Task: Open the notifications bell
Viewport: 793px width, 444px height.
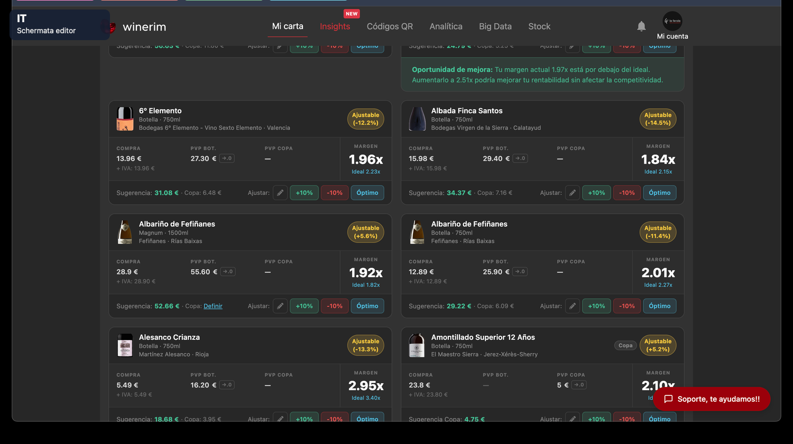Action: tap(641, 26)
